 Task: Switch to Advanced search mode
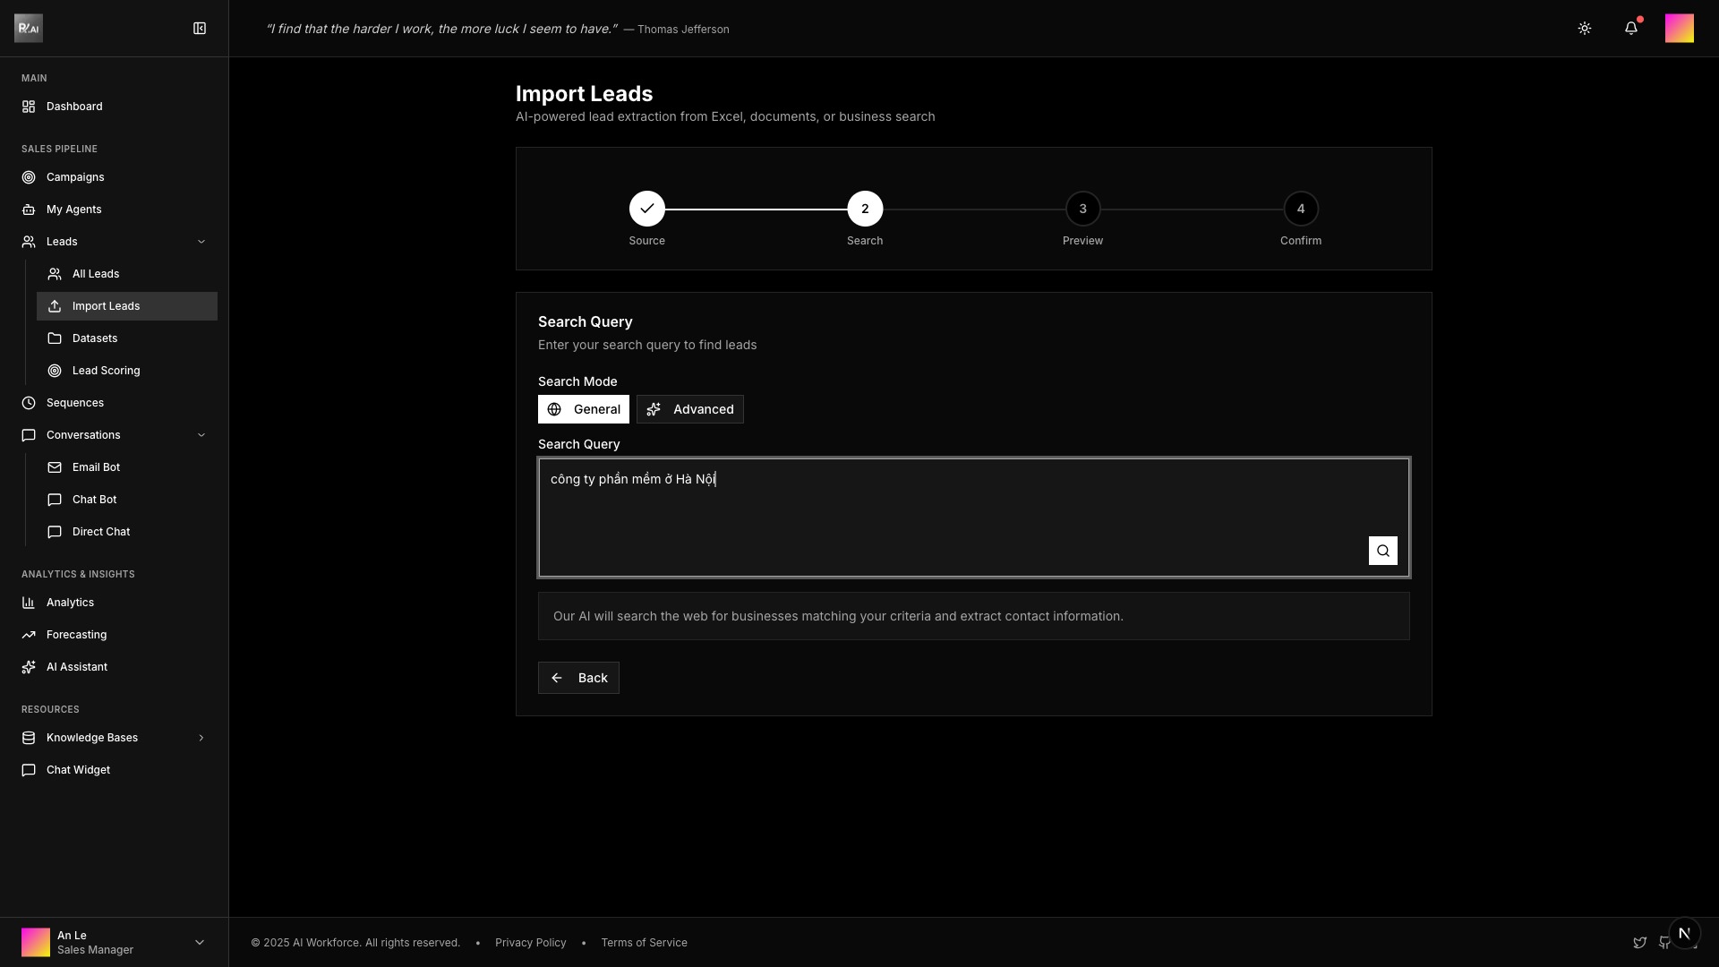pyautogui.click(x=689, y=409)
